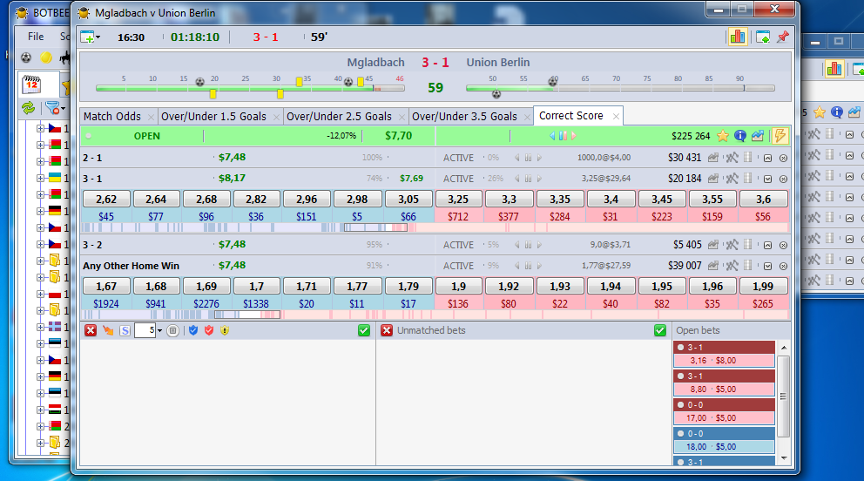This screenshot has height=481, width=864.
Task: Open the market price chart icon
Action: click(758, 136)
